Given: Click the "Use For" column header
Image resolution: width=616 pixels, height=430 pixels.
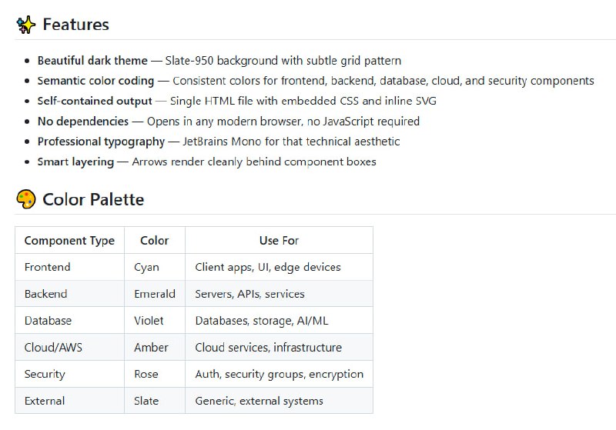Looking at the screenshot, I should [279, 241].
